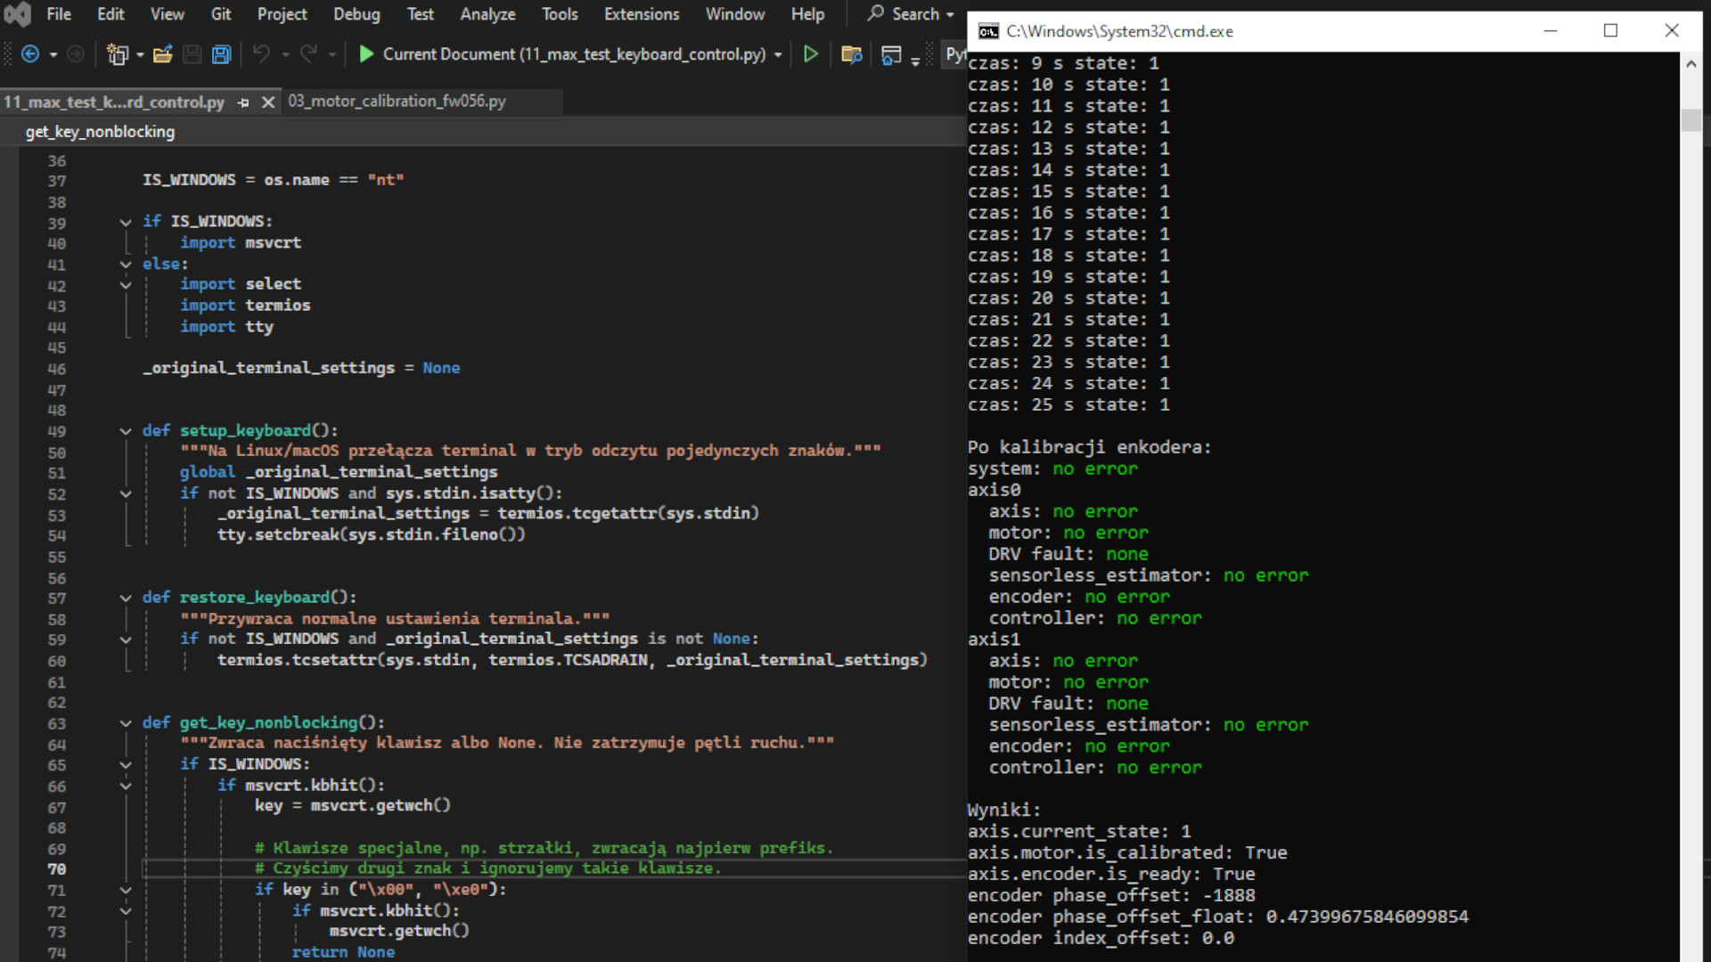Click line number 70 in the gutter

(x=56, y=869)
